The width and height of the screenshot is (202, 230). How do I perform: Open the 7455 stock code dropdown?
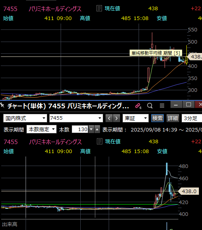(76, 118)
